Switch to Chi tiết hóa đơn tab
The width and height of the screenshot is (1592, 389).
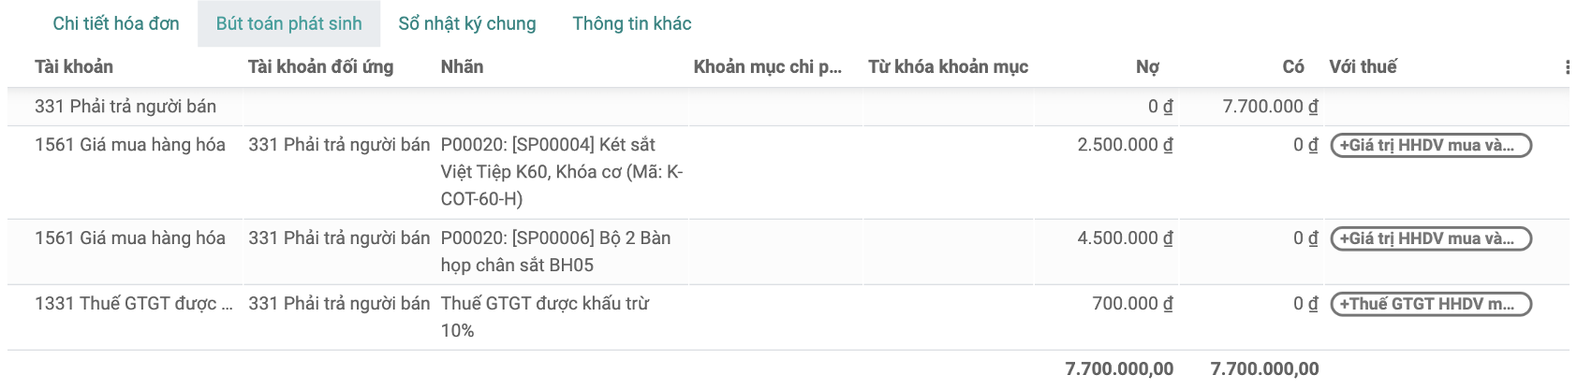116,23
